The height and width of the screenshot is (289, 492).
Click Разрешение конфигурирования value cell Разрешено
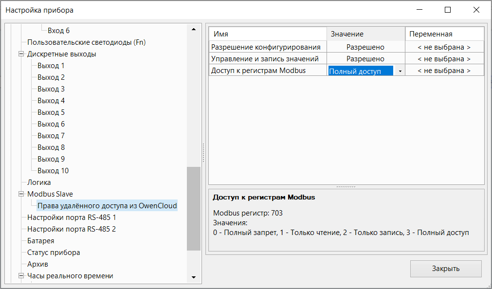365,47
